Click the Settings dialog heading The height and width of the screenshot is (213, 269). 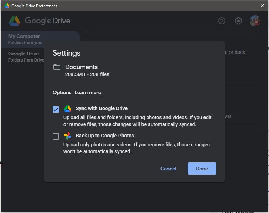tap(67, 53)
